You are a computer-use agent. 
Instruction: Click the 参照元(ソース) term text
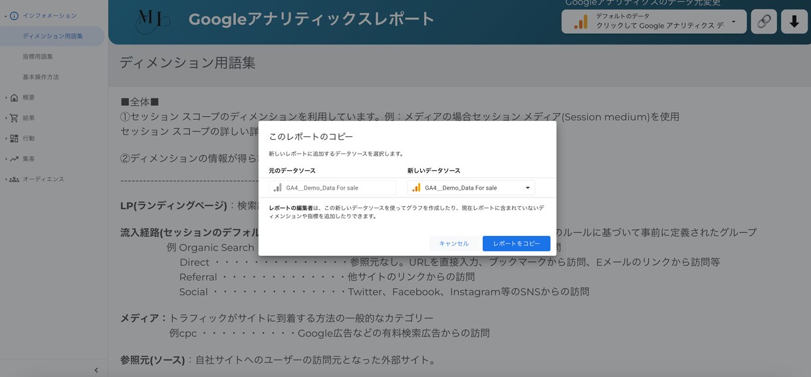tap(152, 360)
